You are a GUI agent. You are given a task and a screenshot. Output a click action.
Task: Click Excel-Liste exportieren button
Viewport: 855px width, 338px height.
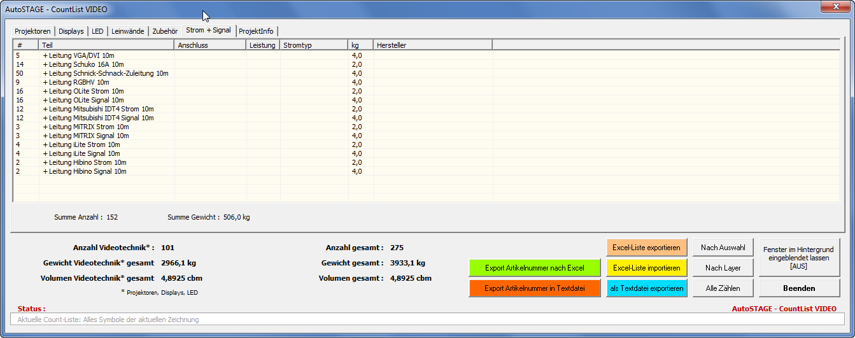[x=646, y=248]
